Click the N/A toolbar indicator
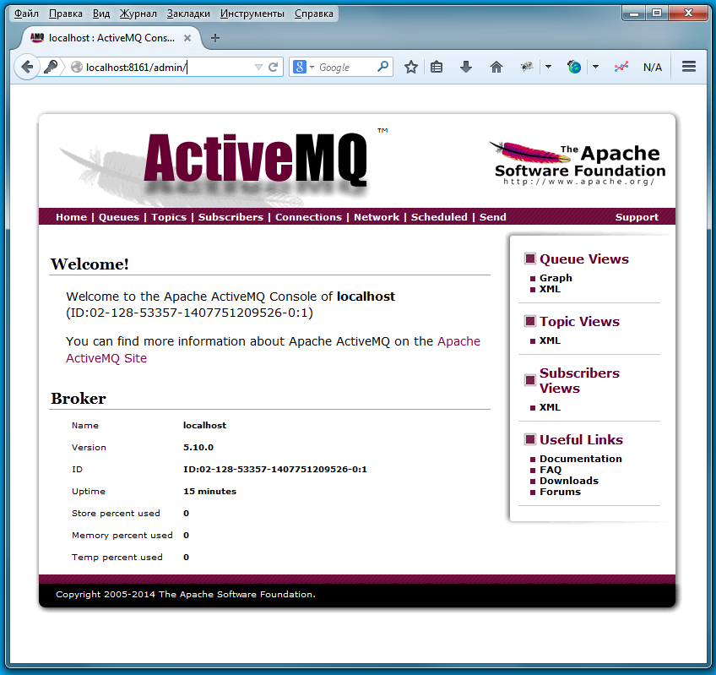The image size is (716, 675). [652, 68]
